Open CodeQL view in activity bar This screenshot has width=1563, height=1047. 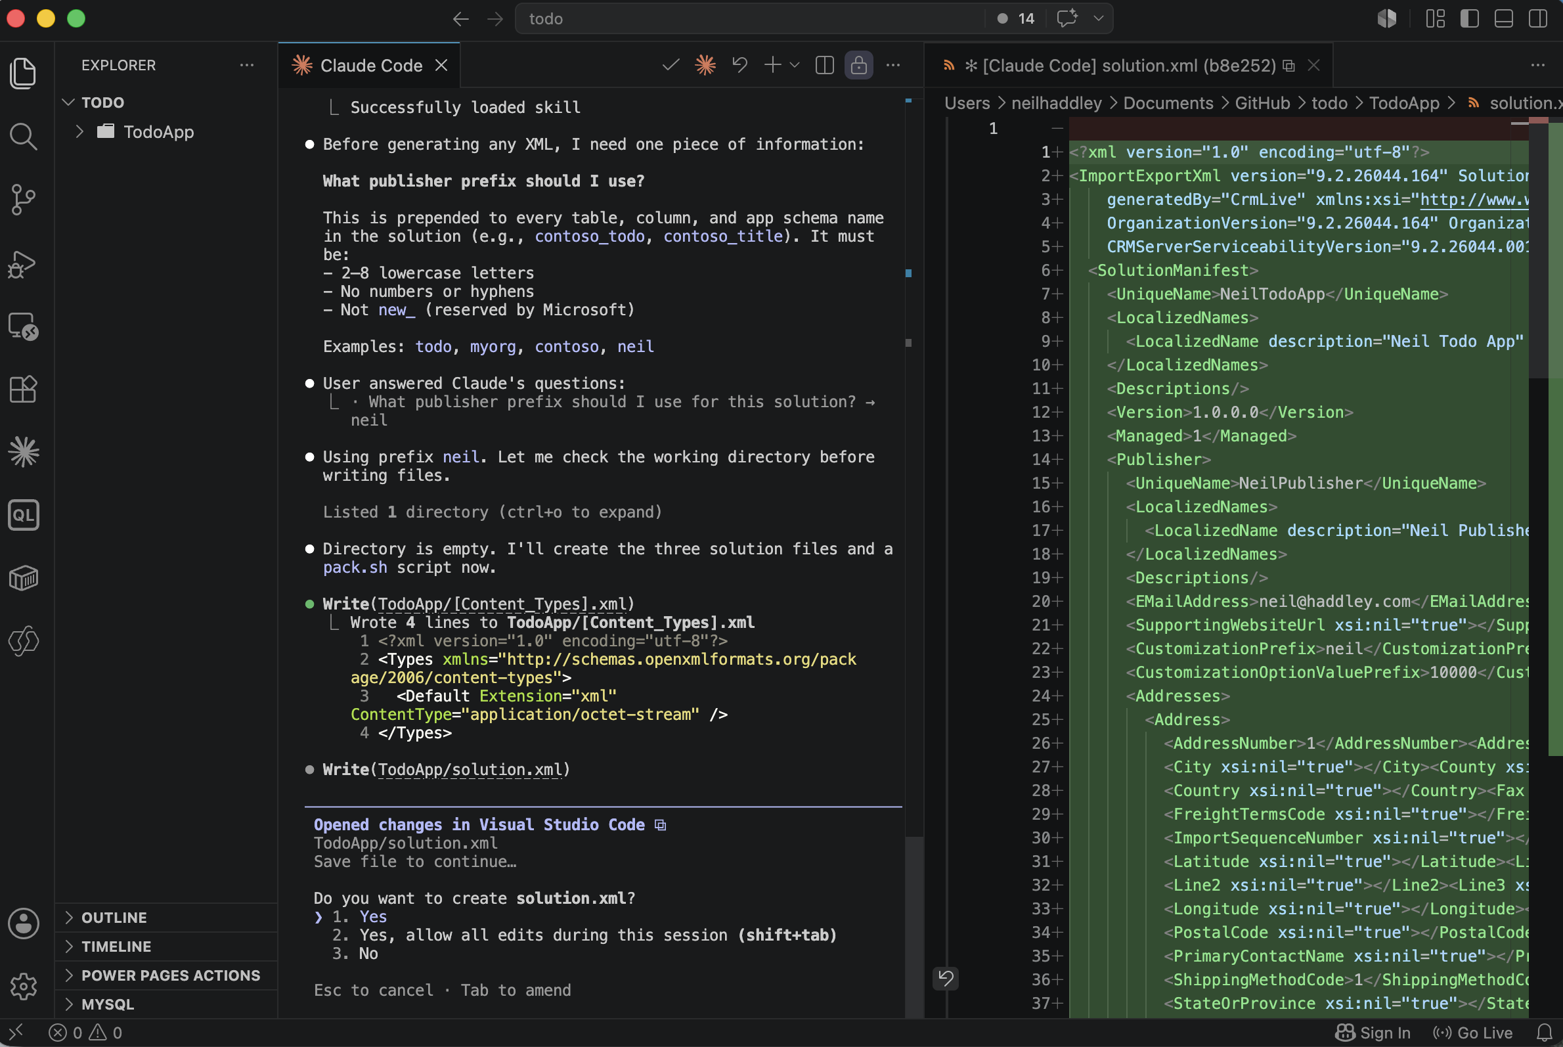click(24, 515)
